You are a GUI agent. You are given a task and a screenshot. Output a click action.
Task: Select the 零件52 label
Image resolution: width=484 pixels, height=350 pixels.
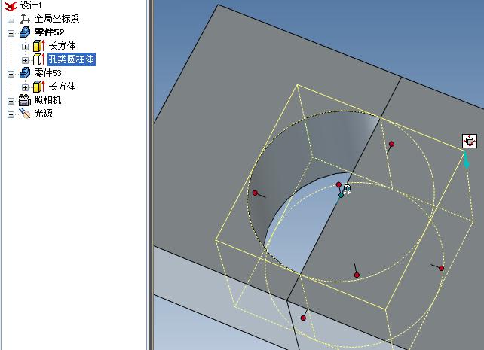pyautogui.click(x=49, y=32)
